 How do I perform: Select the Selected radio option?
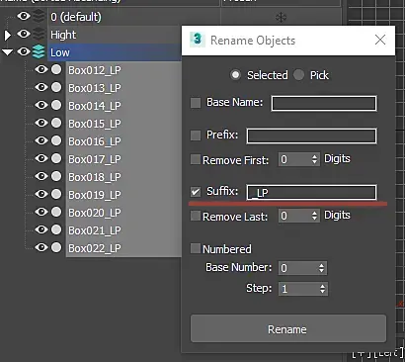[x=235, y=75]
